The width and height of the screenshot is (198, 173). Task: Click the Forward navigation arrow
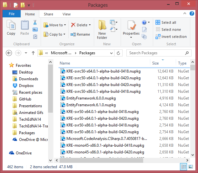click(18, 53)
